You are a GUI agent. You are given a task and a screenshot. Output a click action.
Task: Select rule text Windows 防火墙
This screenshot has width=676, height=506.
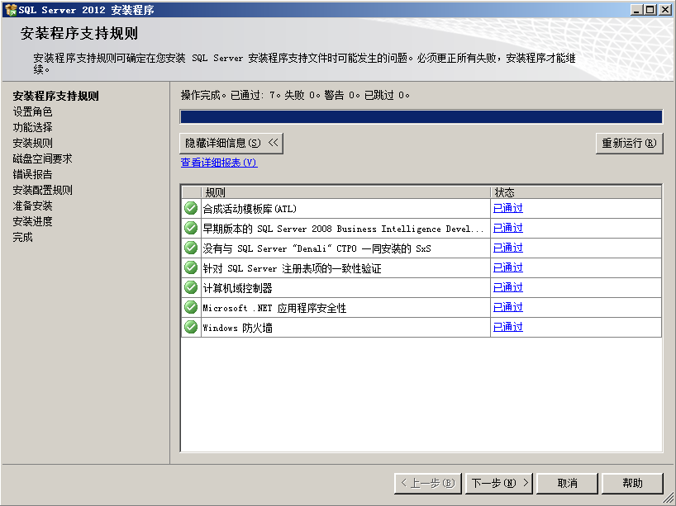[237, 328]
